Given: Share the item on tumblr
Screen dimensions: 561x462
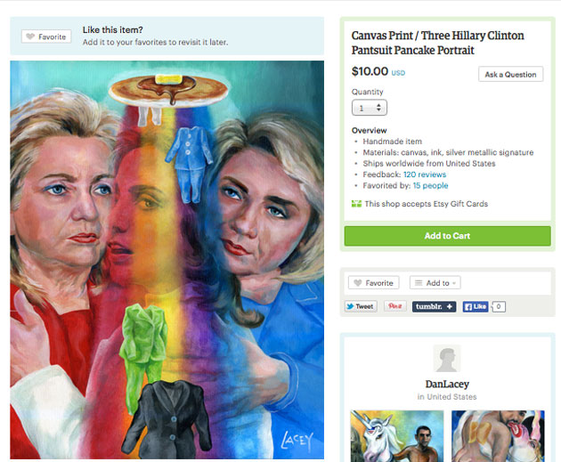Looking at the screenshot, I should coord(434,306).
